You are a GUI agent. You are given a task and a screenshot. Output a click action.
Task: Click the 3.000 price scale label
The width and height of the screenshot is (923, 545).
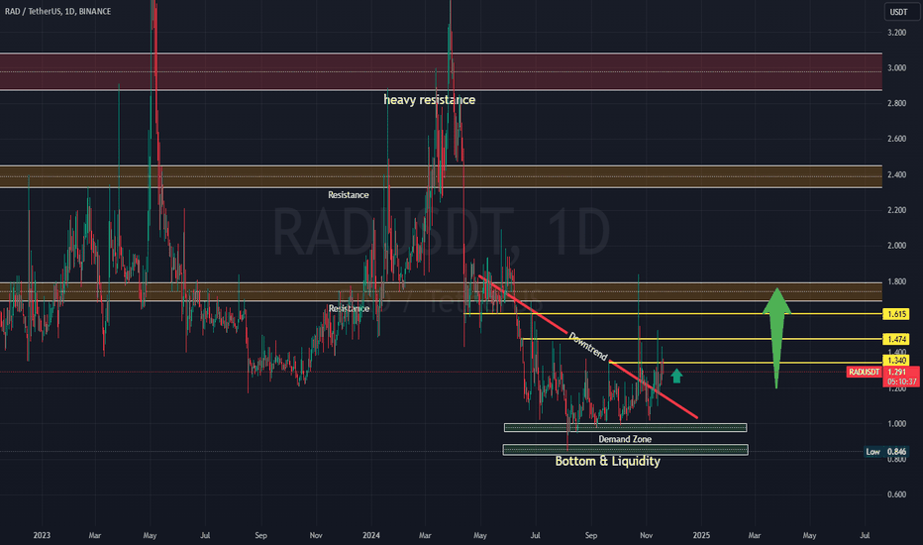pos(896,67)
